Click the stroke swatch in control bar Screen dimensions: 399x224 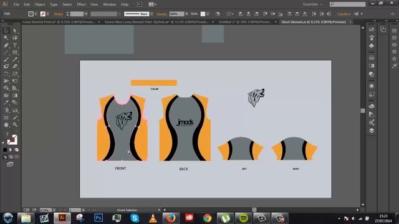(43, 14)
